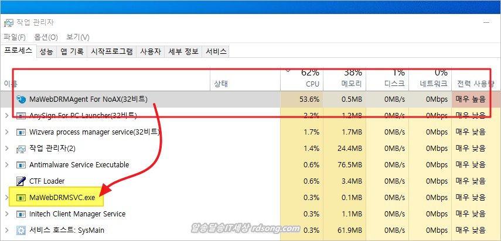Click the MaWebDRMAgent For NoAX process icon
This screenshot has width=501, height=241.
click(x=21, y=99)
